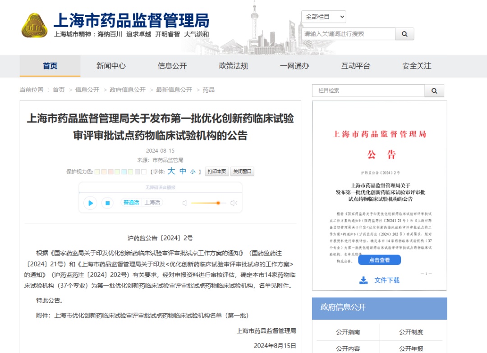Open the 全部栏目 dropdown
This screenshot has width=487, height=353.
[x=323, y=17]
